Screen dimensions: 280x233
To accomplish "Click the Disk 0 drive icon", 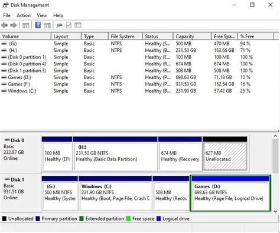I will pyautogui.click(x=7, y=140).
